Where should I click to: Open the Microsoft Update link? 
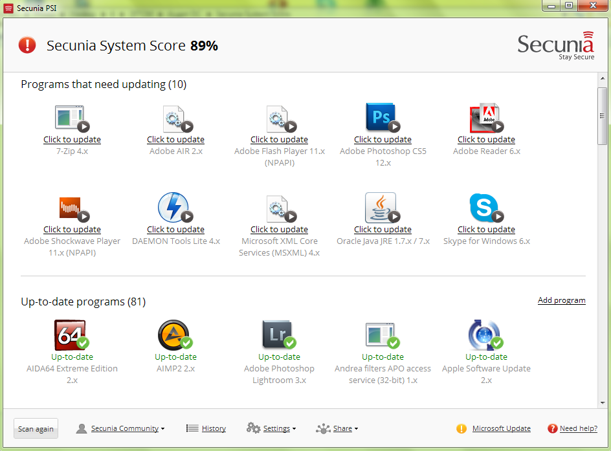coord(502,428)
